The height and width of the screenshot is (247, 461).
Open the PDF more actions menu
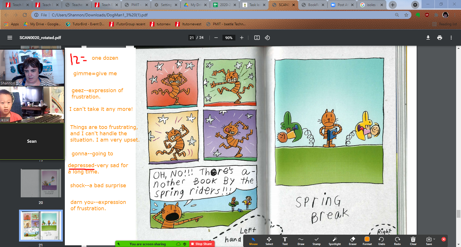pos(451,38)
